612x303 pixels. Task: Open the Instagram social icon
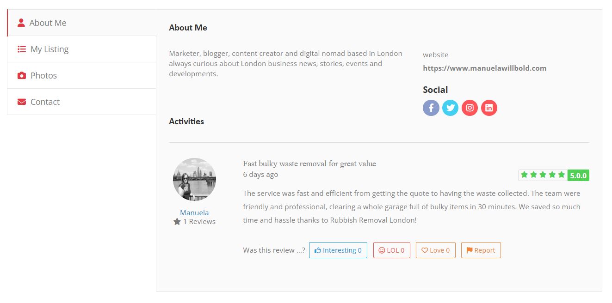click(470, 108)
